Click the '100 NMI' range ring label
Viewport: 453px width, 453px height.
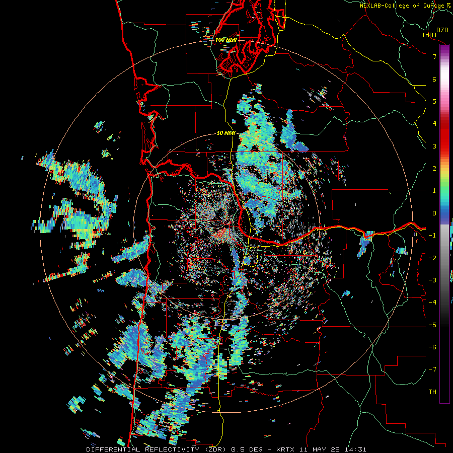coord(226,40)
